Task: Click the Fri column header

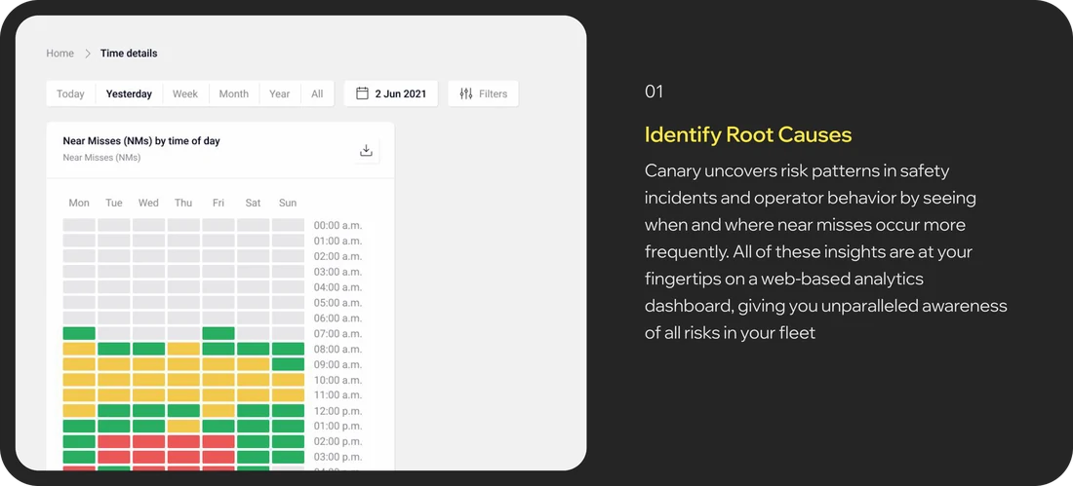Action: [x=219, y=203]
